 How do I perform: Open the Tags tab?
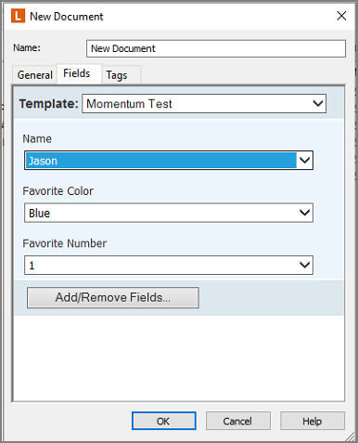(x=117, y=75)
